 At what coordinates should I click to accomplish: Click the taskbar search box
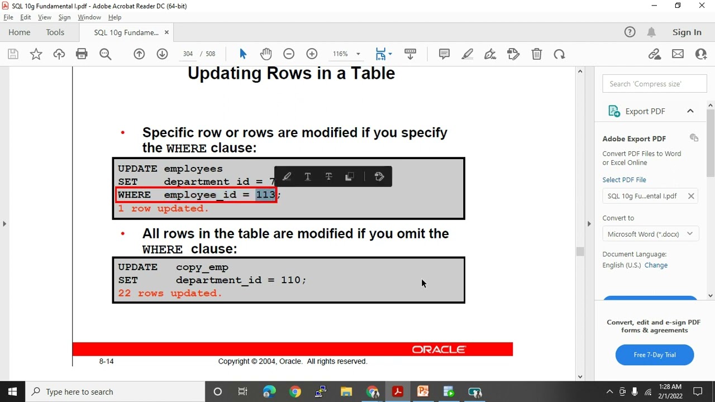[116, 392]
